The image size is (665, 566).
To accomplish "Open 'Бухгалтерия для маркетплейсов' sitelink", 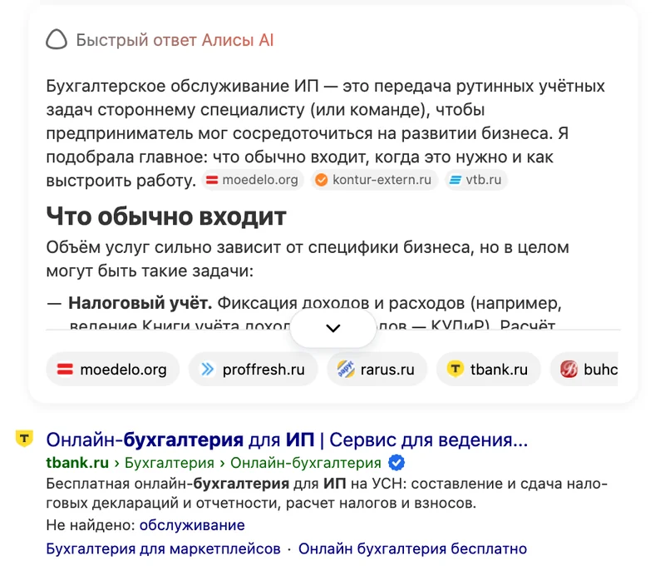I will click(163, 549).
